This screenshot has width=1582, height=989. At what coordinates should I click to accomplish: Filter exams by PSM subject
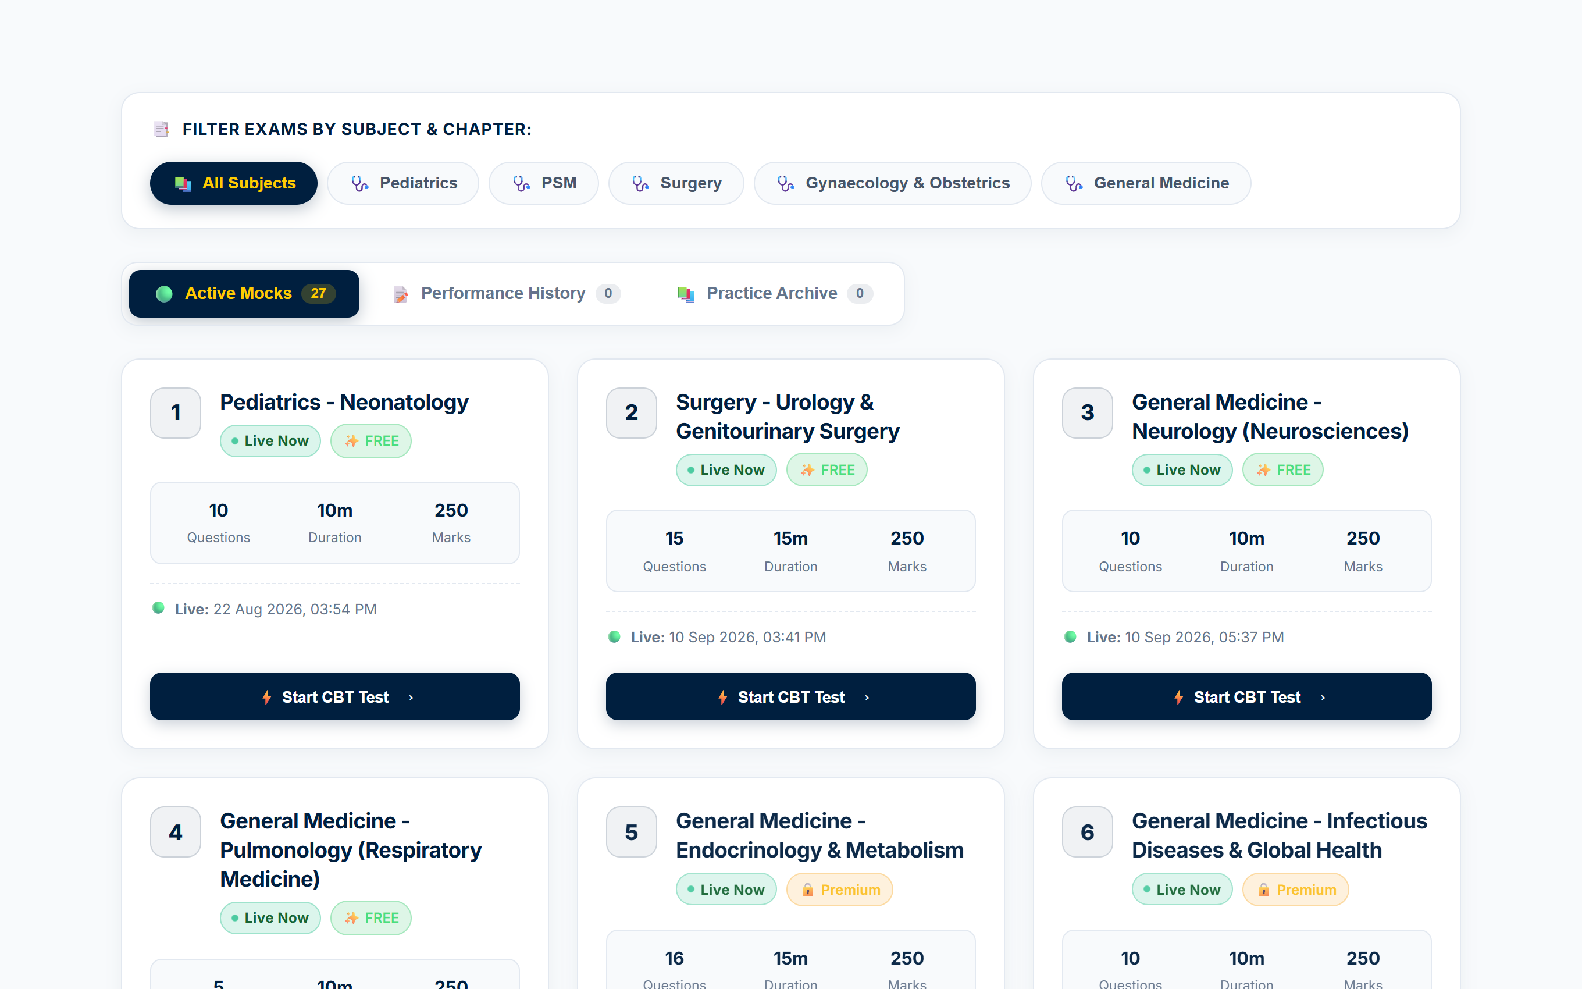coord(543,183)
